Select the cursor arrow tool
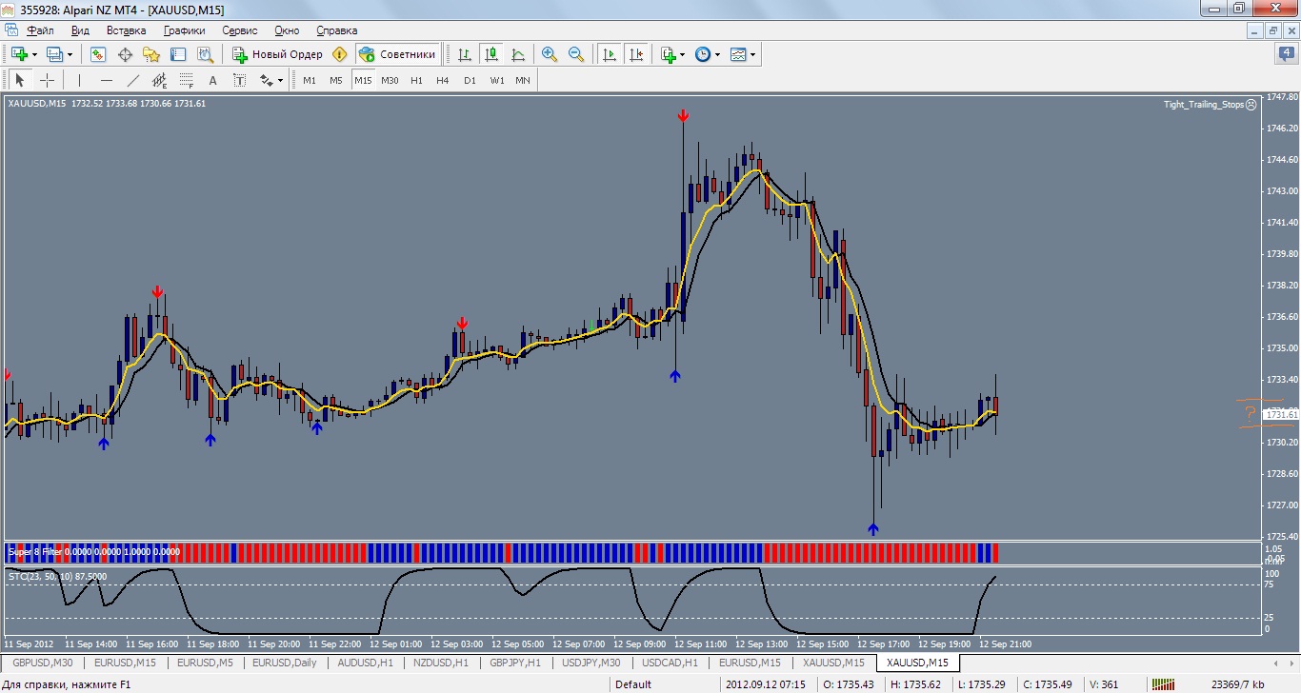 [x=20, y=80]
